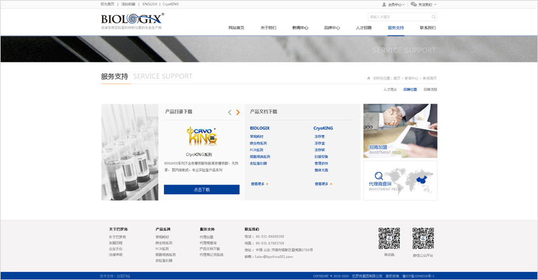This screenshot has height=280, width=538.
Task: Click the orange next arrow in catalog carousel
Action: [x=238, y=113]
